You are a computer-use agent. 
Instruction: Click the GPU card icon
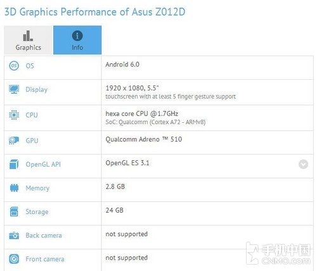click(x=14, y=141)
